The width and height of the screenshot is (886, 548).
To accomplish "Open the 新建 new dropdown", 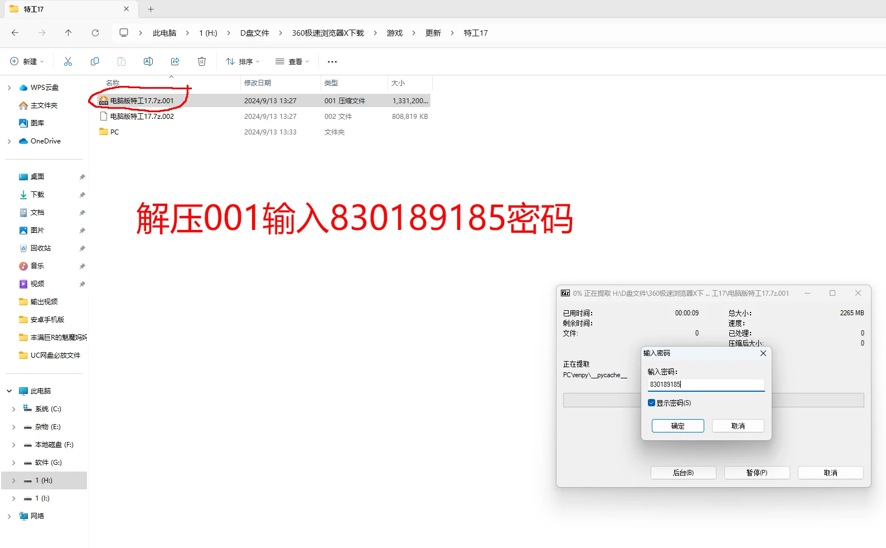I will 27,61.
